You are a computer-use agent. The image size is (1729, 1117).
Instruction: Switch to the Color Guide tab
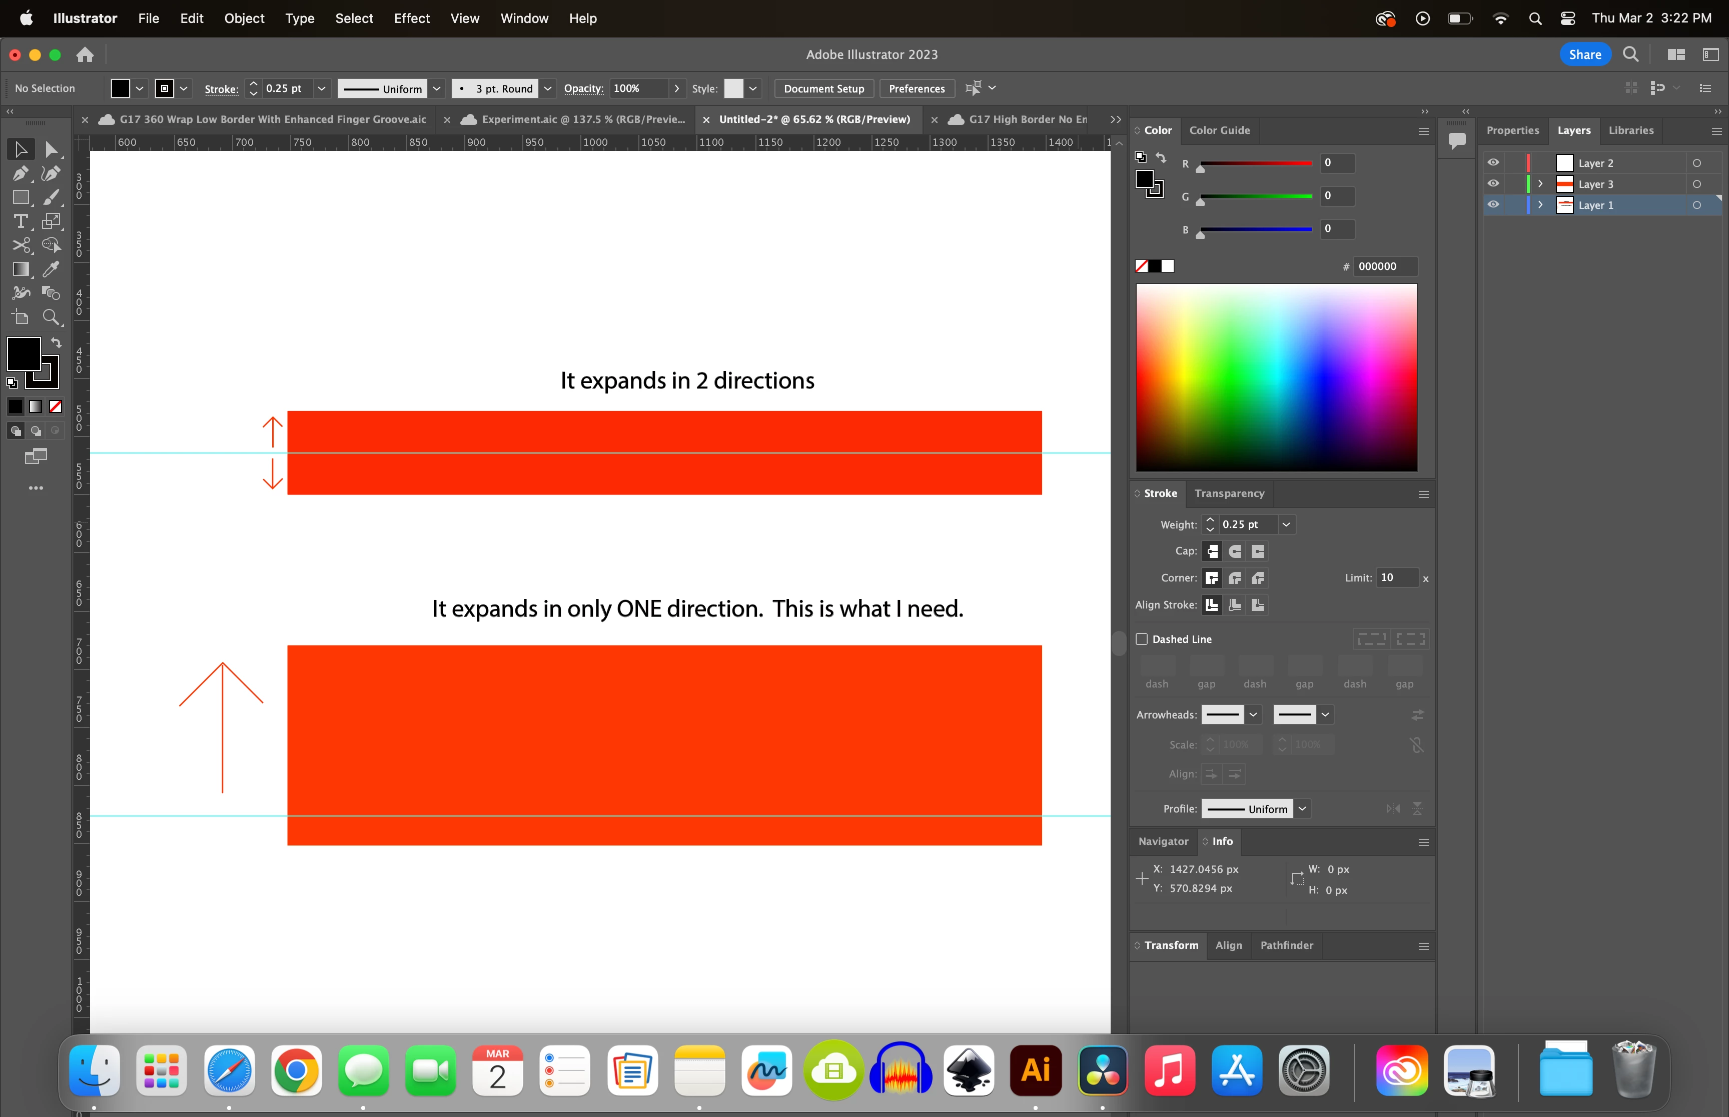pyautogui.click(x=1219, y=130)
